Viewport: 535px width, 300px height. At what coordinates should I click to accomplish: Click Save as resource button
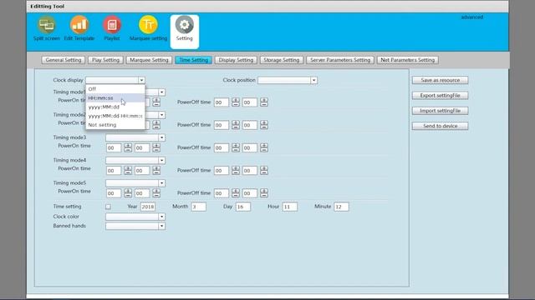(x=441, y=80)
